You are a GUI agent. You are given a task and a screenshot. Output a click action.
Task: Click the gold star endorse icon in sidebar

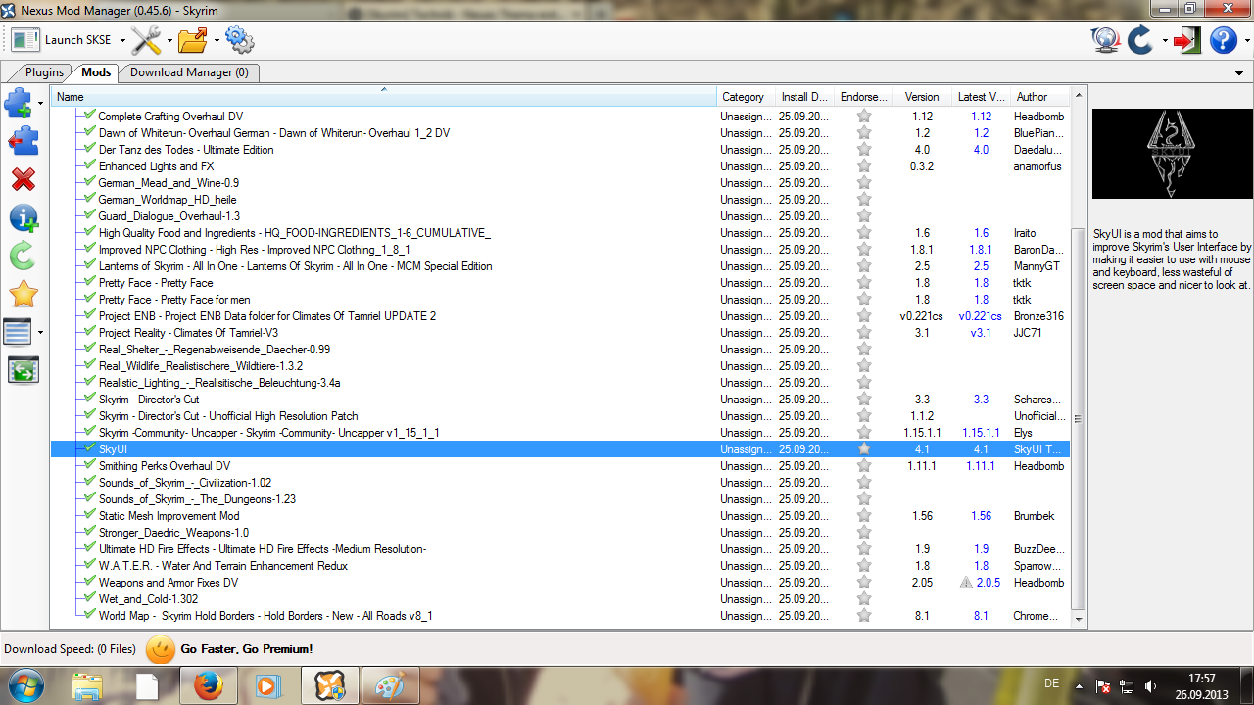point(23,294)
